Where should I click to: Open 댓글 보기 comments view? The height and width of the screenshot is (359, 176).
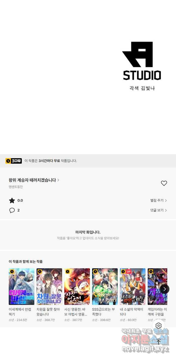(x=159, y=210)
